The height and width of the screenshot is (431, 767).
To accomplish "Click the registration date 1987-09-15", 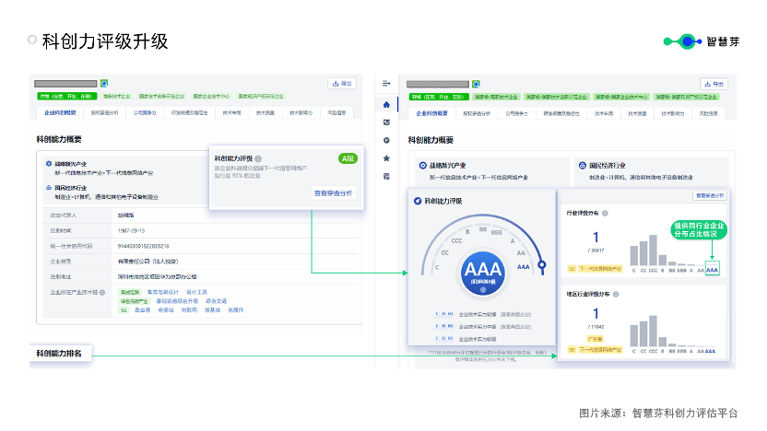I will tap(131, 230).
